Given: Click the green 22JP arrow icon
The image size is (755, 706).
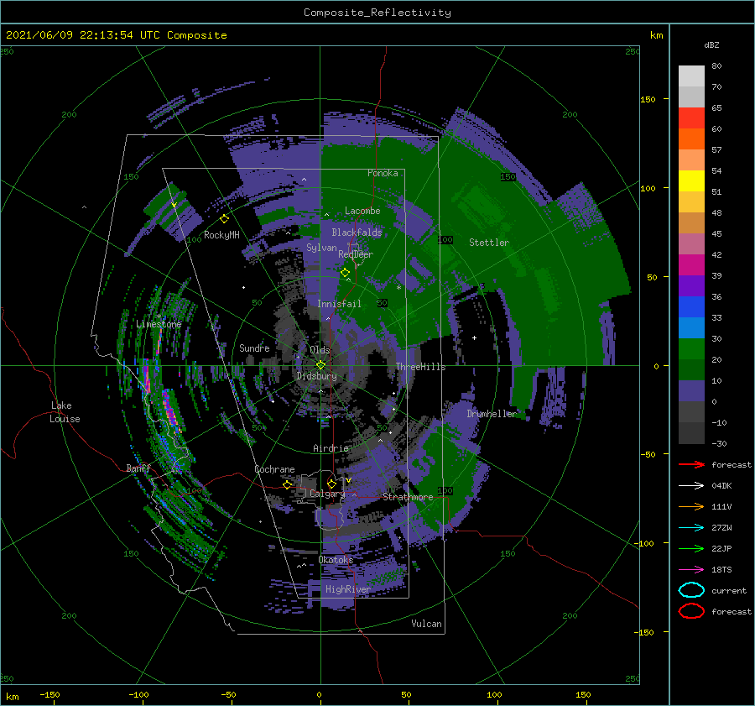Looking at the screenshot, I should 691,548.
